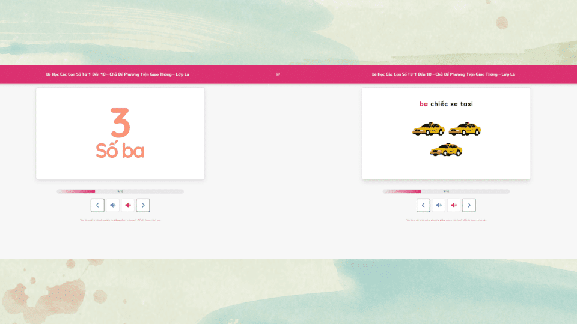
Task: Click progress bar below taxi card
Action: pos(446,191)
